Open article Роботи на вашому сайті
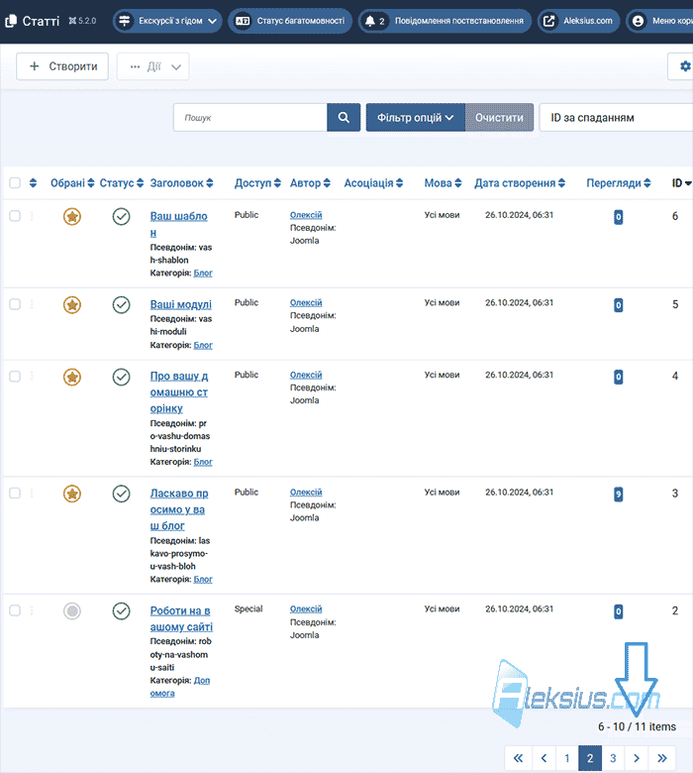This screenshot has height=773, width=693. [x=181, y=618]
